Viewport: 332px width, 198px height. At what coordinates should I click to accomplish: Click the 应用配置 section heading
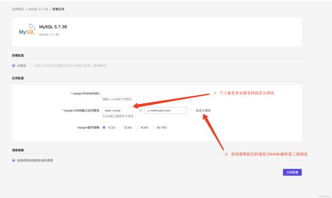[18, 78]
